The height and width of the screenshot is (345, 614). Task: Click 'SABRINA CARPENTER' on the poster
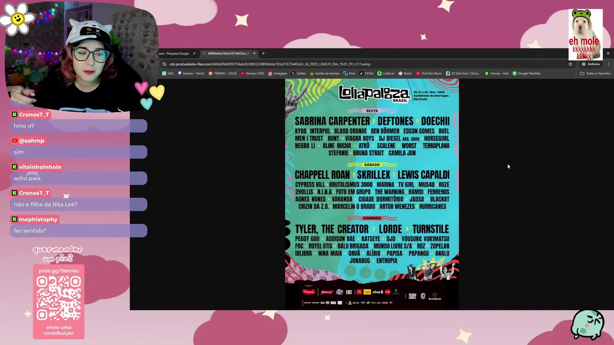pyautogui.click(x=332, y=121)
